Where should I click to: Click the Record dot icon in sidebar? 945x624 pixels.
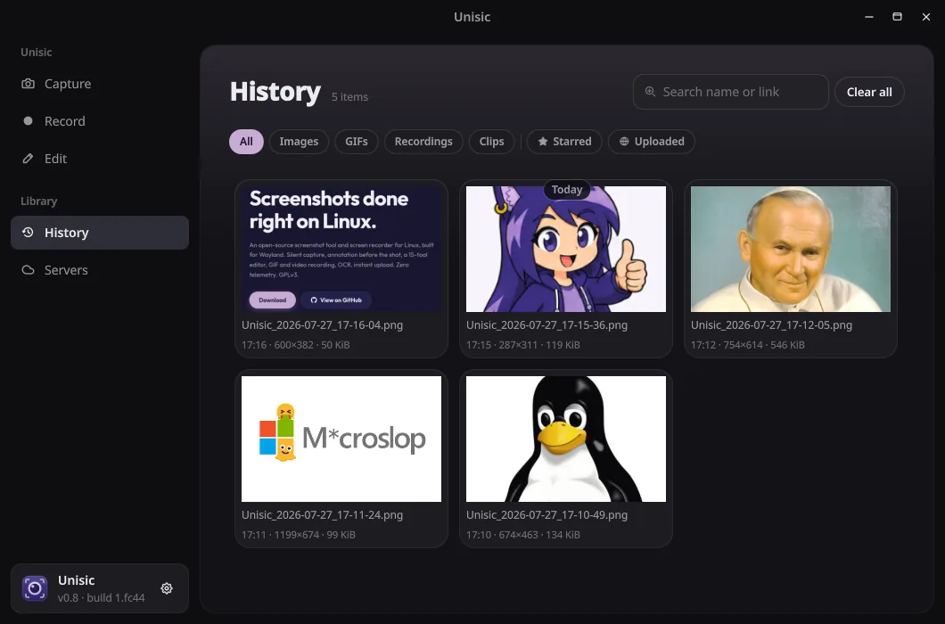28,120
